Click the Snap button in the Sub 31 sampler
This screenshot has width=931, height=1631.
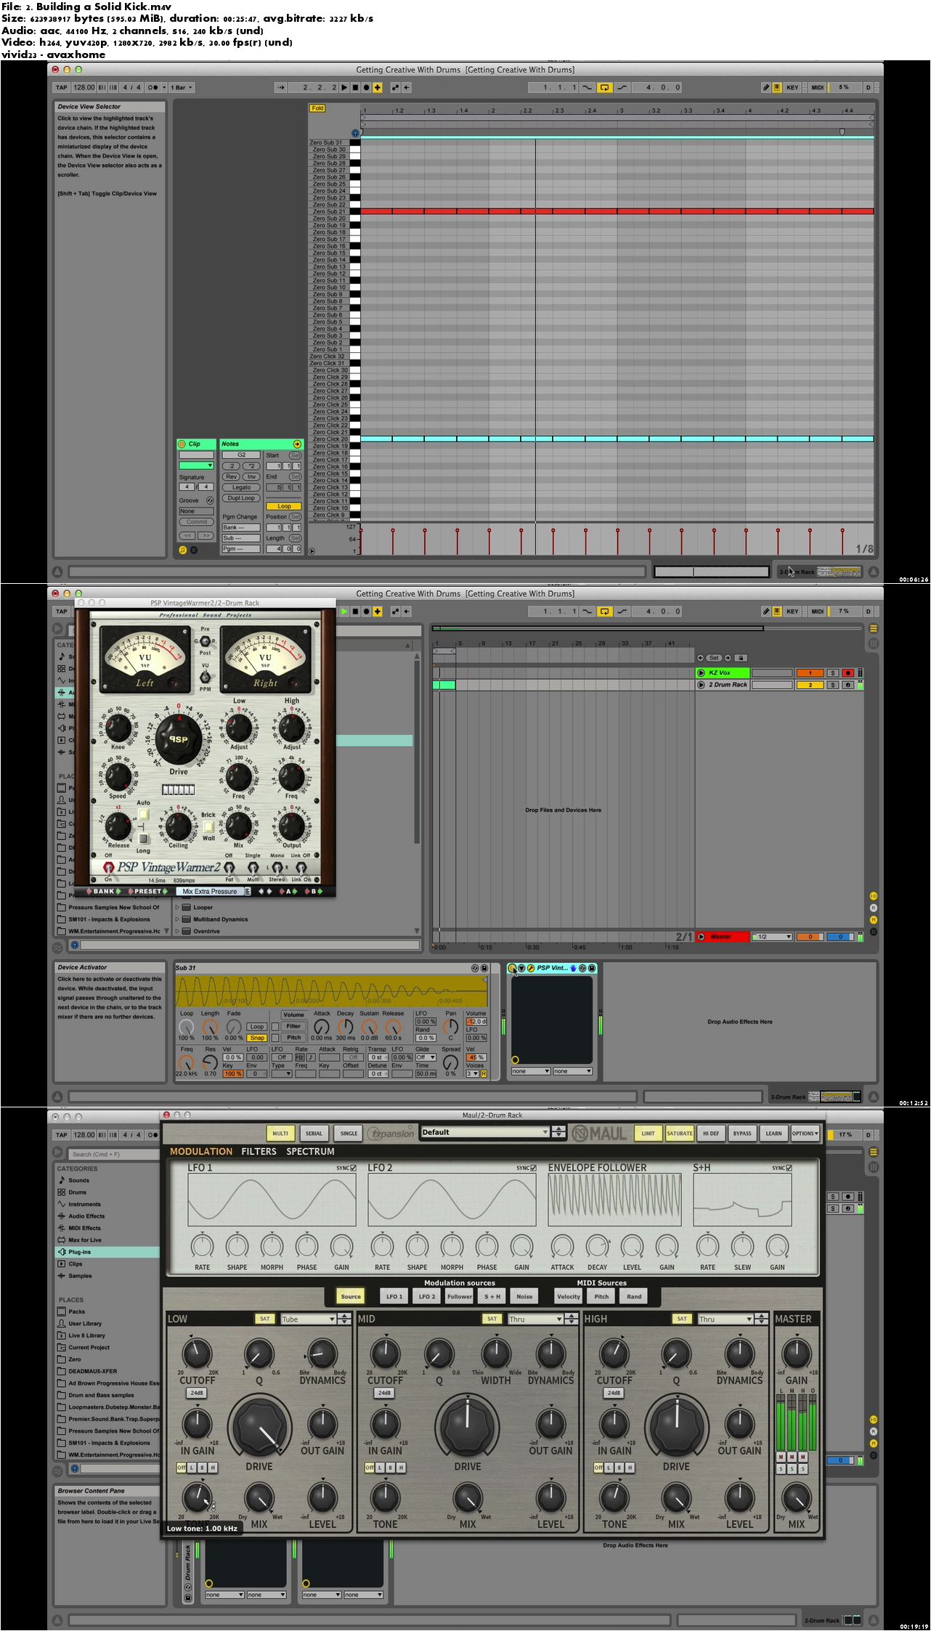click(257, 1038)
